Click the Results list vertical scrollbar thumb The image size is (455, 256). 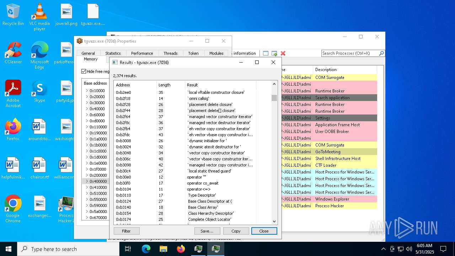pos(274,98)
